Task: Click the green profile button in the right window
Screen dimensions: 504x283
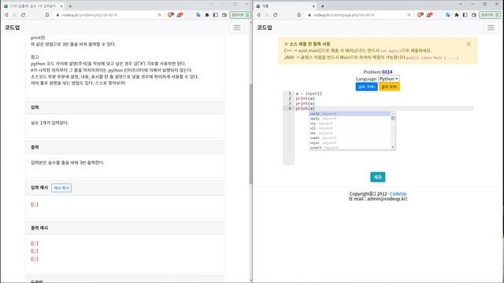Action: [490, 15]
